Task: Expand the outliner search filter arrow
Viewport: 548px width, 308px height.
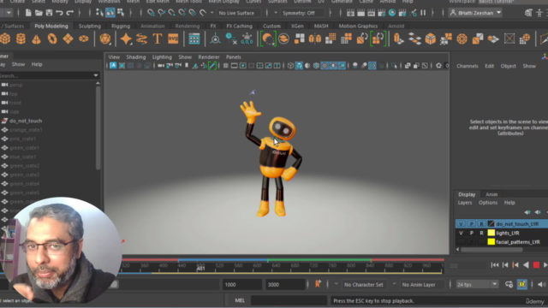Action: [x=96, y=75]
